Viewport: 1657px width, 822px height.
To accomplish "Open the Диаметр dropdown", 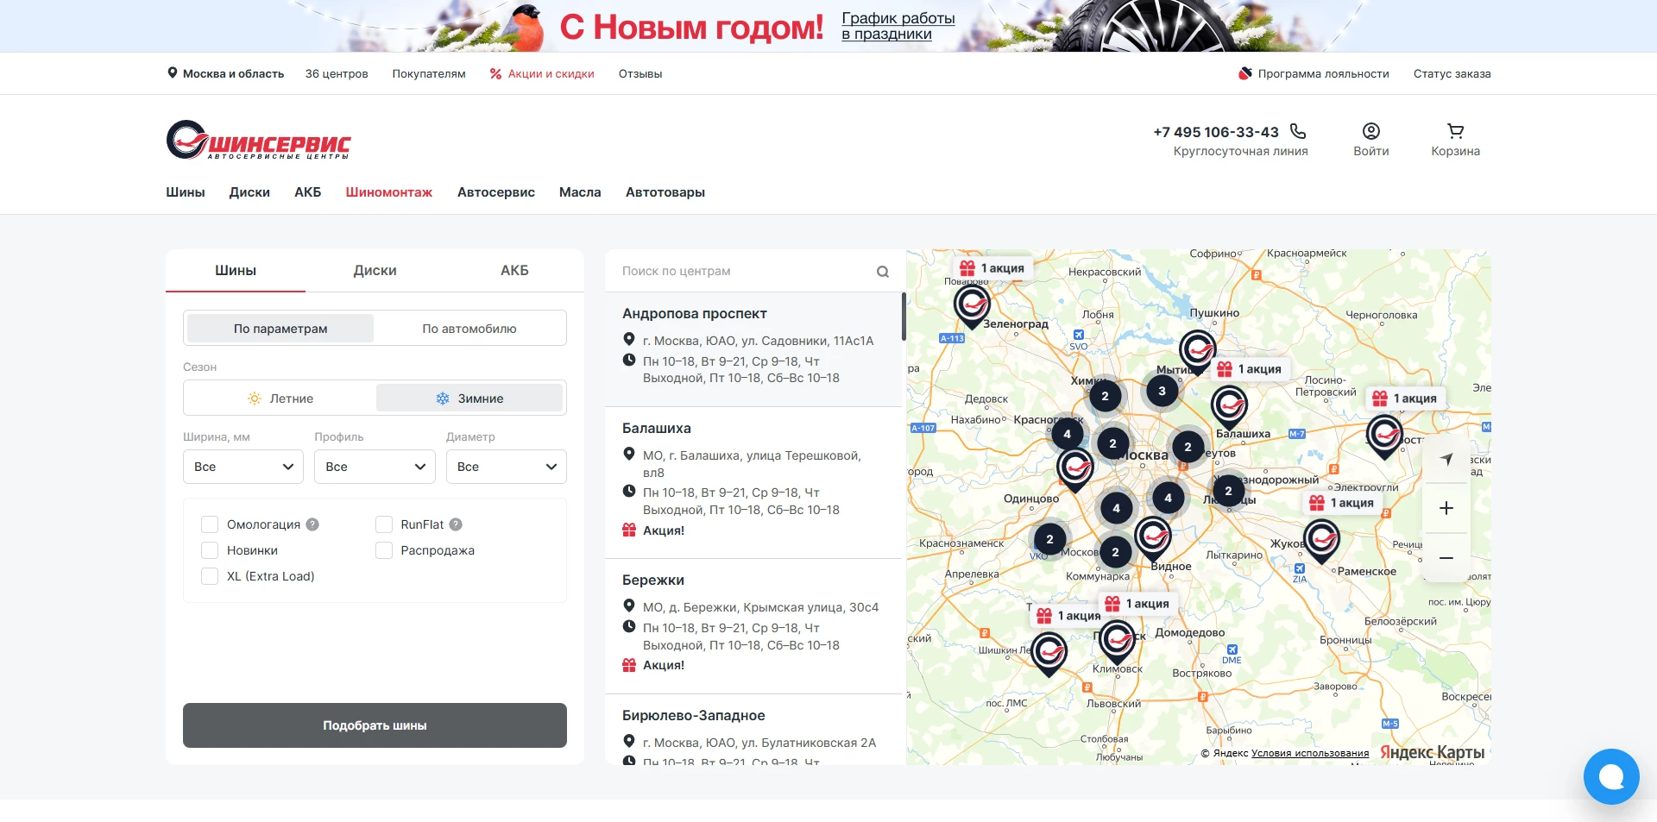I will click(x=506, y=467).
